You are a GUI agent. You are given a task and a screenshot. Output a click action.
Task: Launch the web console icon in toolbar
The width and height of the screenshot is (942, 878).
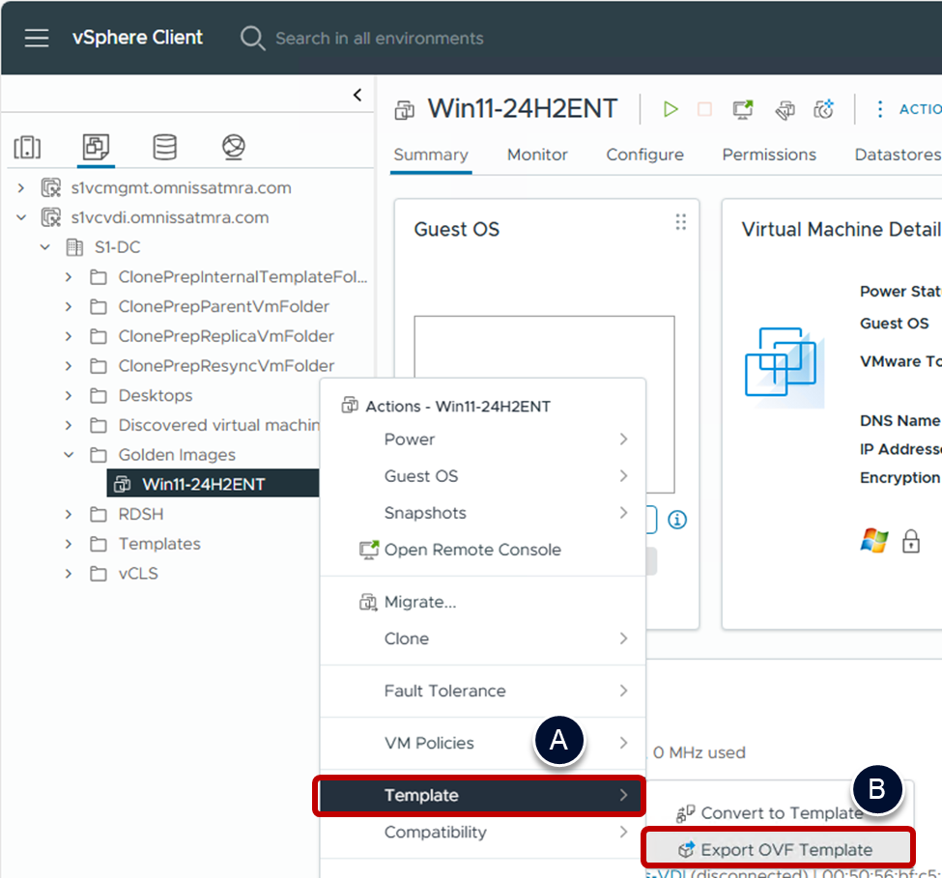click(743, 109)
